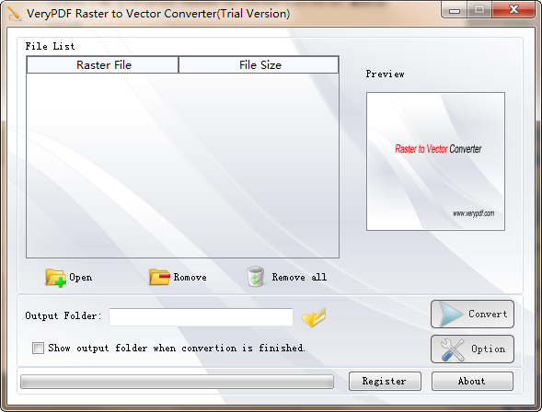Close the VeryPDF converter window
Screen dimensions: 542x412
coord(513,10)
